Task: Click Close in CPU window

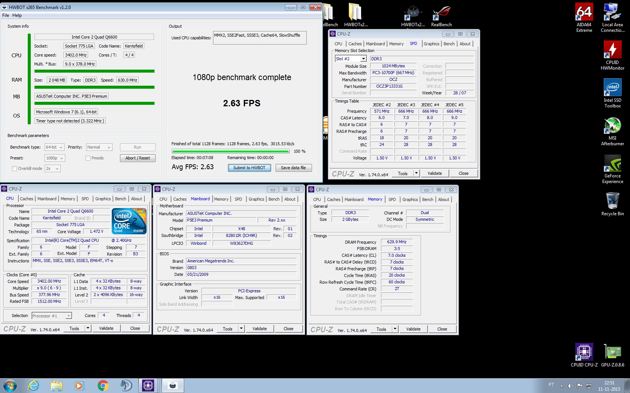Action: (135, 328)
